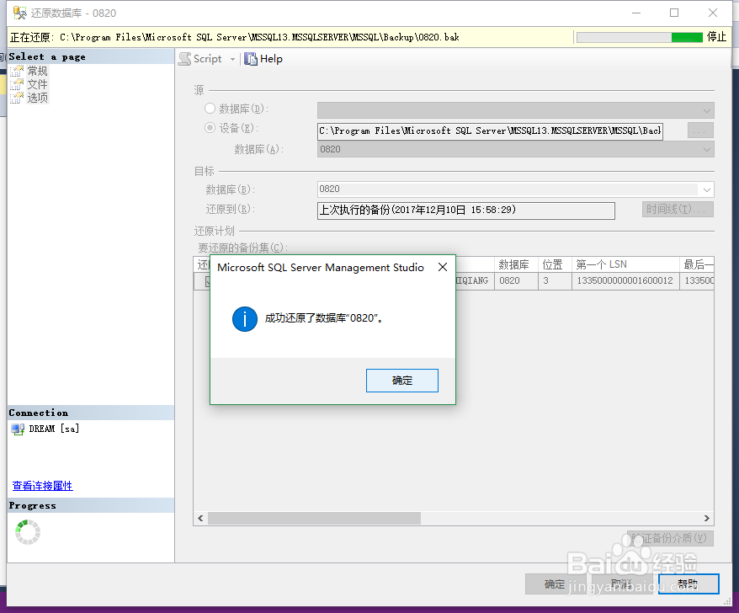Viewport: 739px width, 613px height.
Task: Click the dialog 确定 button at the bottom
Action: 554,584
